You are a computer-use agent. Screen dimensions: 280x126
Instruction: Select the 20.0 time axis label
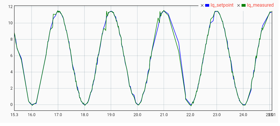[x=137, y=114]
